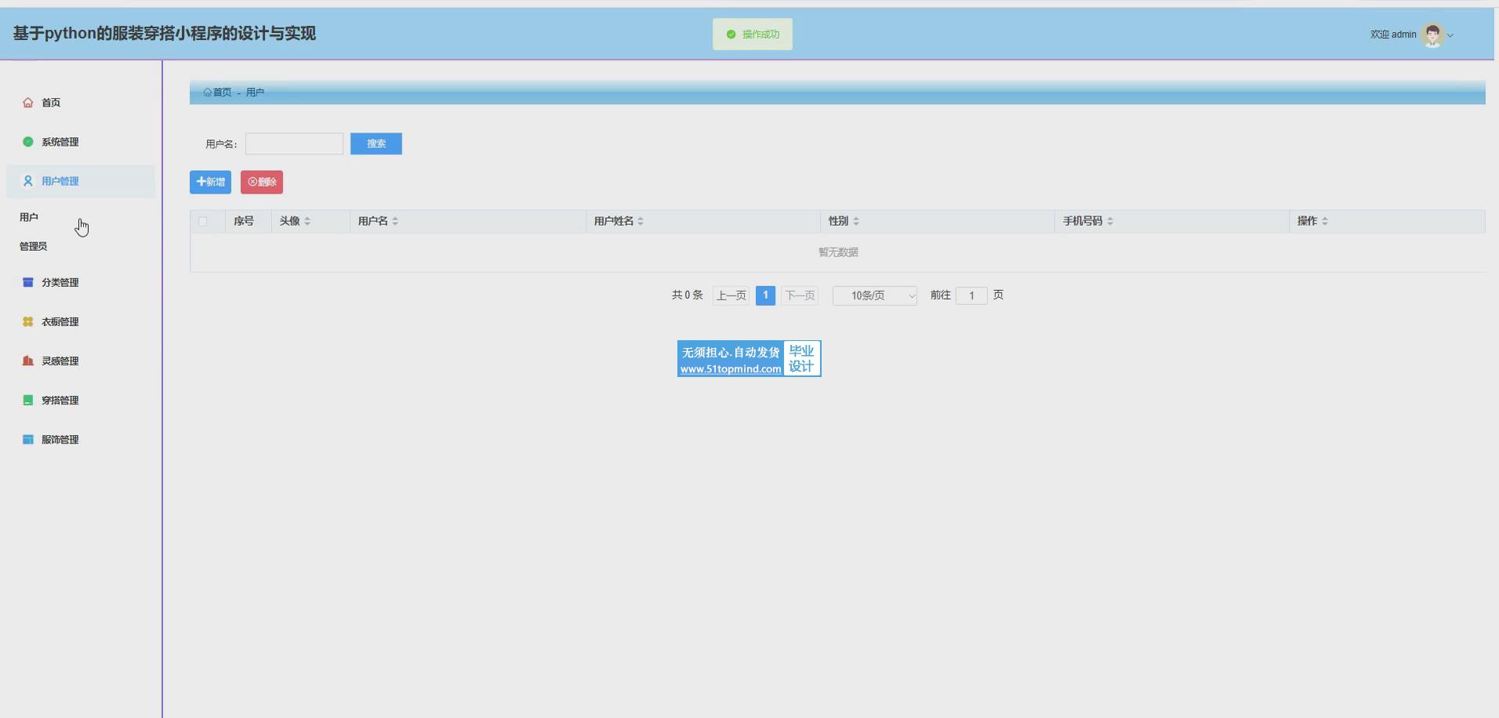Sort by 手机号码 column arrows
This screenshot has width=1499, height=718.
tap(1110, 221)
